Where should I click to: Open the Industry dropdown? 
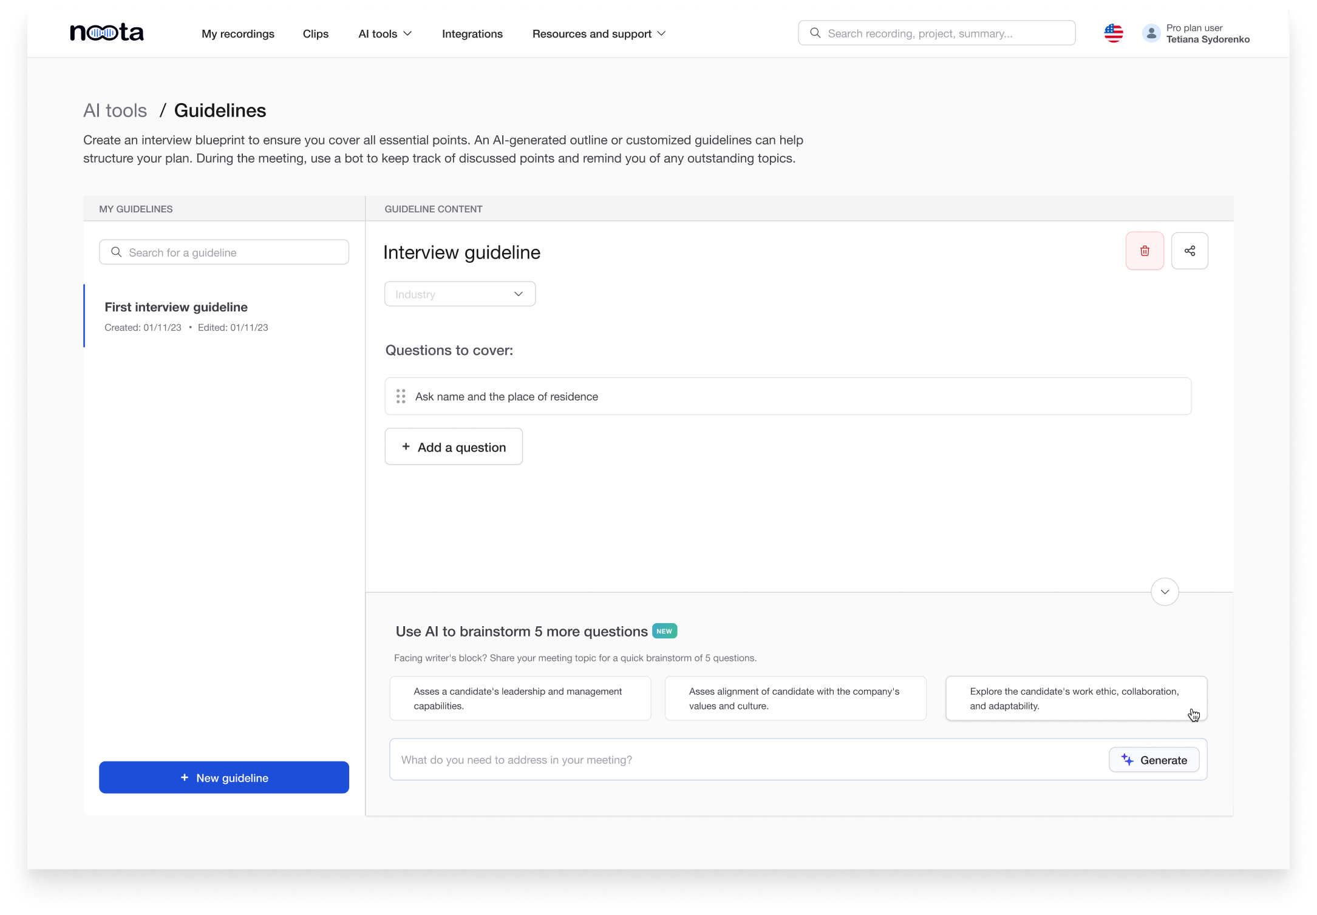pos(460,294)
